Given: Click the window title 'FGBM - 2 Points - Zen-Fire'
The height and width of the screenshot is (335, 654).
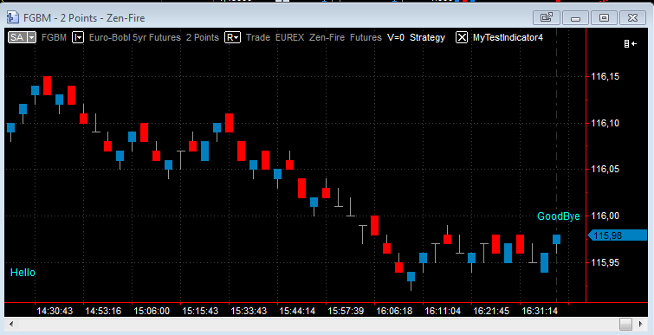Looking at the screenshot, I should [84, 18].
